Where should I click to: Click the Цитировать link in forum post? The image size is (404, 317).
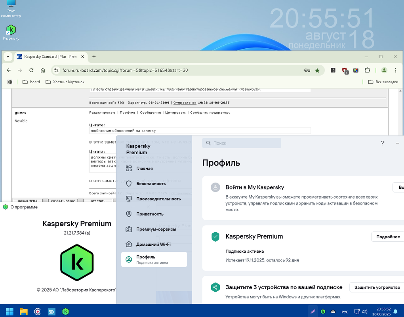pos(175,113)
